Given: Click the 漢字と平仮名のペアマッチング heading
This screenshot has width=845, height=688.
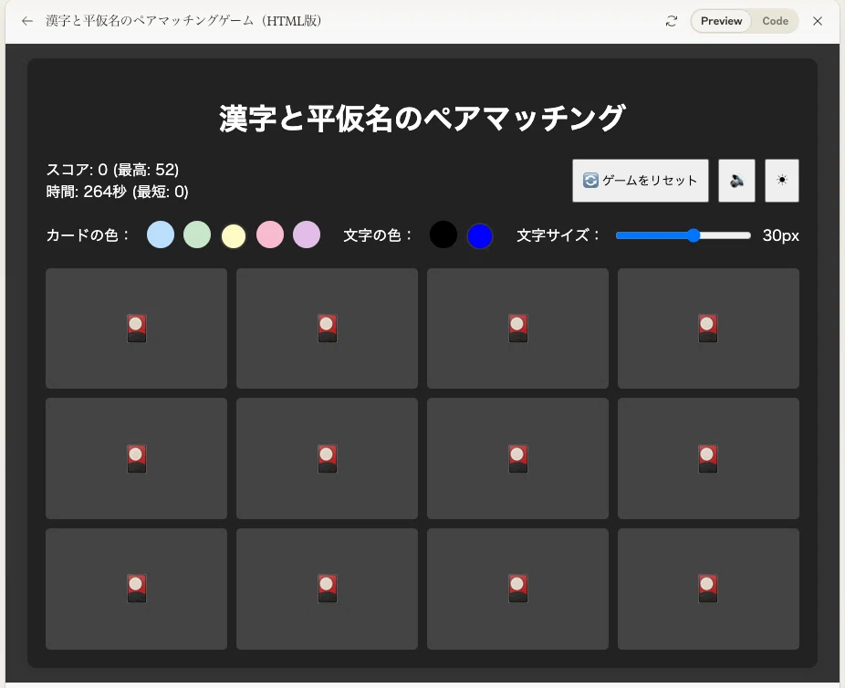Looking at the screenshot, I should point(422,118).
